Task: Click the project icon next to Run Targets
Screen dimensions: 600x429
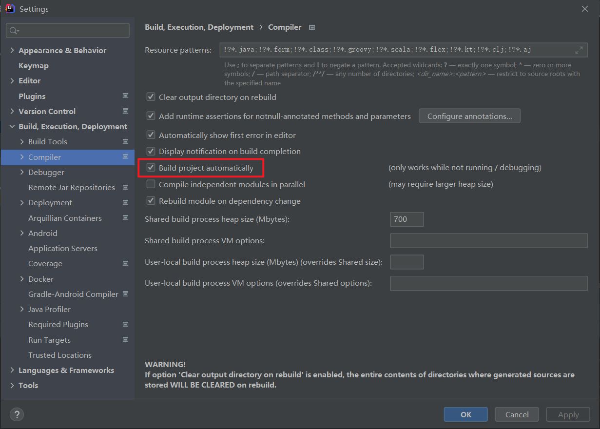Action: tap(125, 340)
